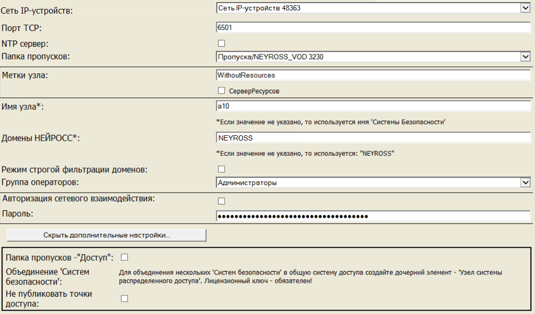Enable 'Режим строгой фильтрации доменов' checkbox
535x314 pixels.
pyautogui.click(x=222, y=169)
